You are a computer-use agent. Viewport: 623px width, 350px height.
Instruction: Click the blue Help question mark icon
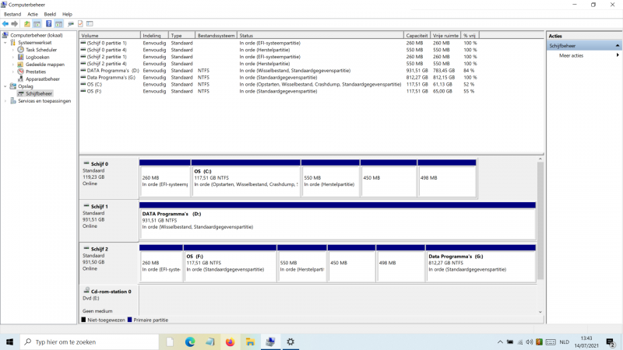(x=48, y=24)
